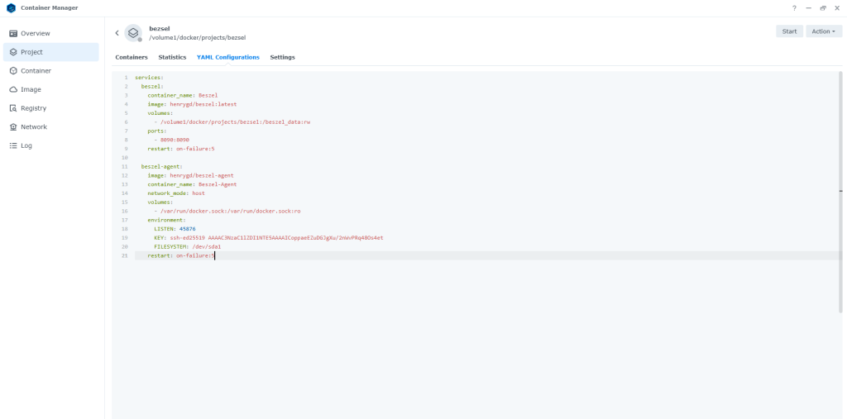Open the Registry icon in sidebar
Image resolution: width=847 pixels, height=419 pixels.
click(x=13, y=108)
